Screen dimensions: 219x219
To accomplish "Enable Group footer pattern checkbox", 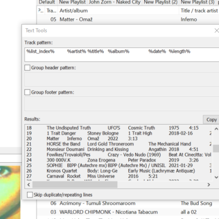I will (27, 92).
